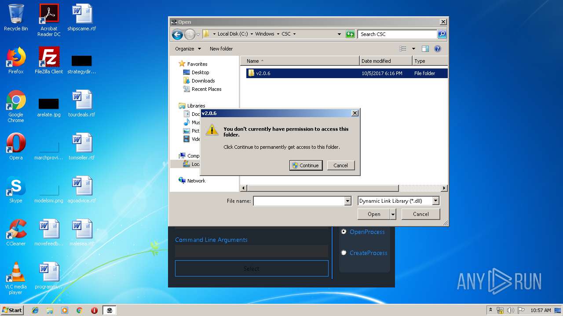Click the Date modified column header
Image resolution: width=563 pixels, height=316 pixels.
coord(386,61)
